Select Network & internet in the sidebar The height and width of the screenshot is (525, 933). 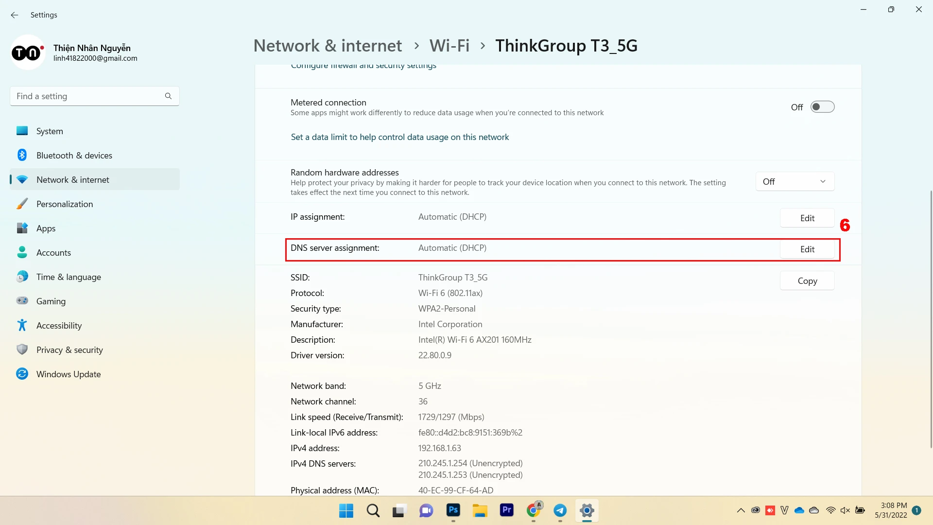pyautogui.click(x=95, y=179)
